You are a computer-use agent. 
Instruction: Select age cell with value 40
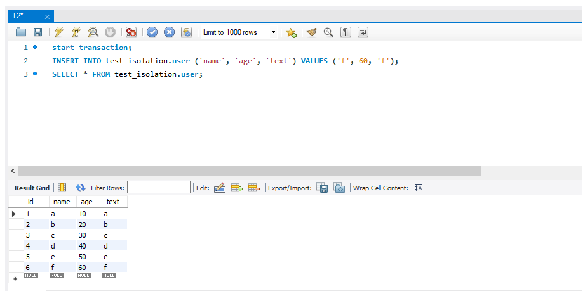click(89, 246)
